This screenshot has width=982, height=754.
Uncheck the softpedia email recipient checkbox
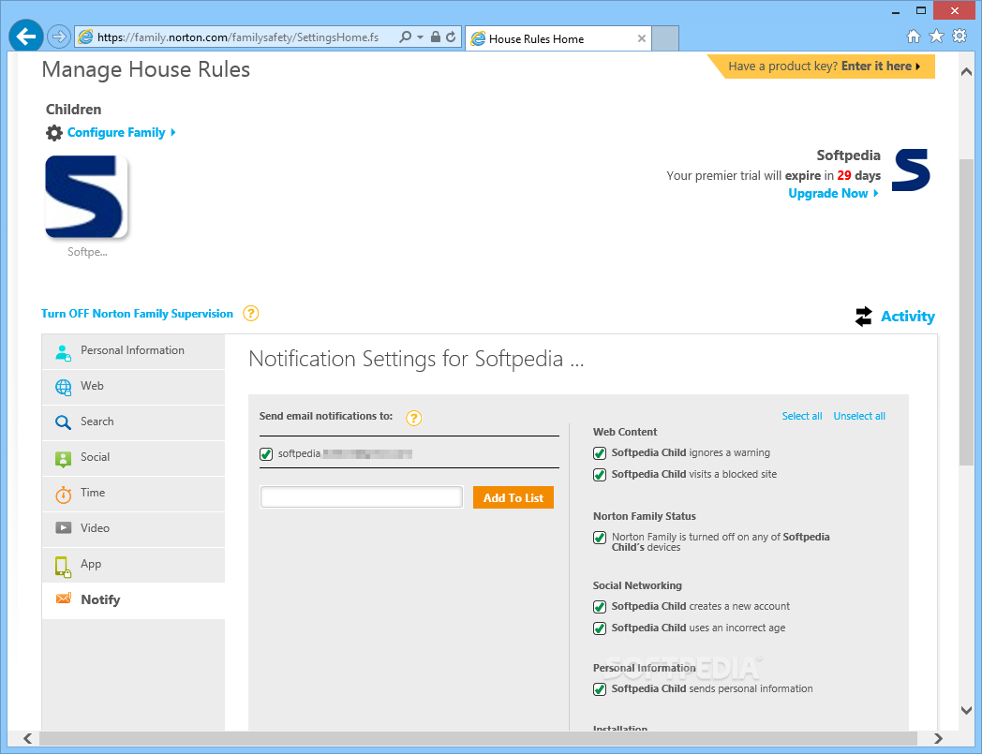click(x=266, y=454)
